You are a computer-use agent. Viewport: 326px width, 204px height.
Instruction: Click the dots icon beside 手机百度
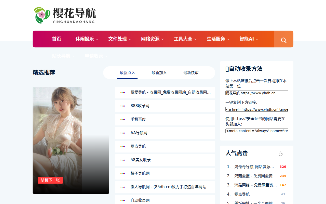coord(123,119)
